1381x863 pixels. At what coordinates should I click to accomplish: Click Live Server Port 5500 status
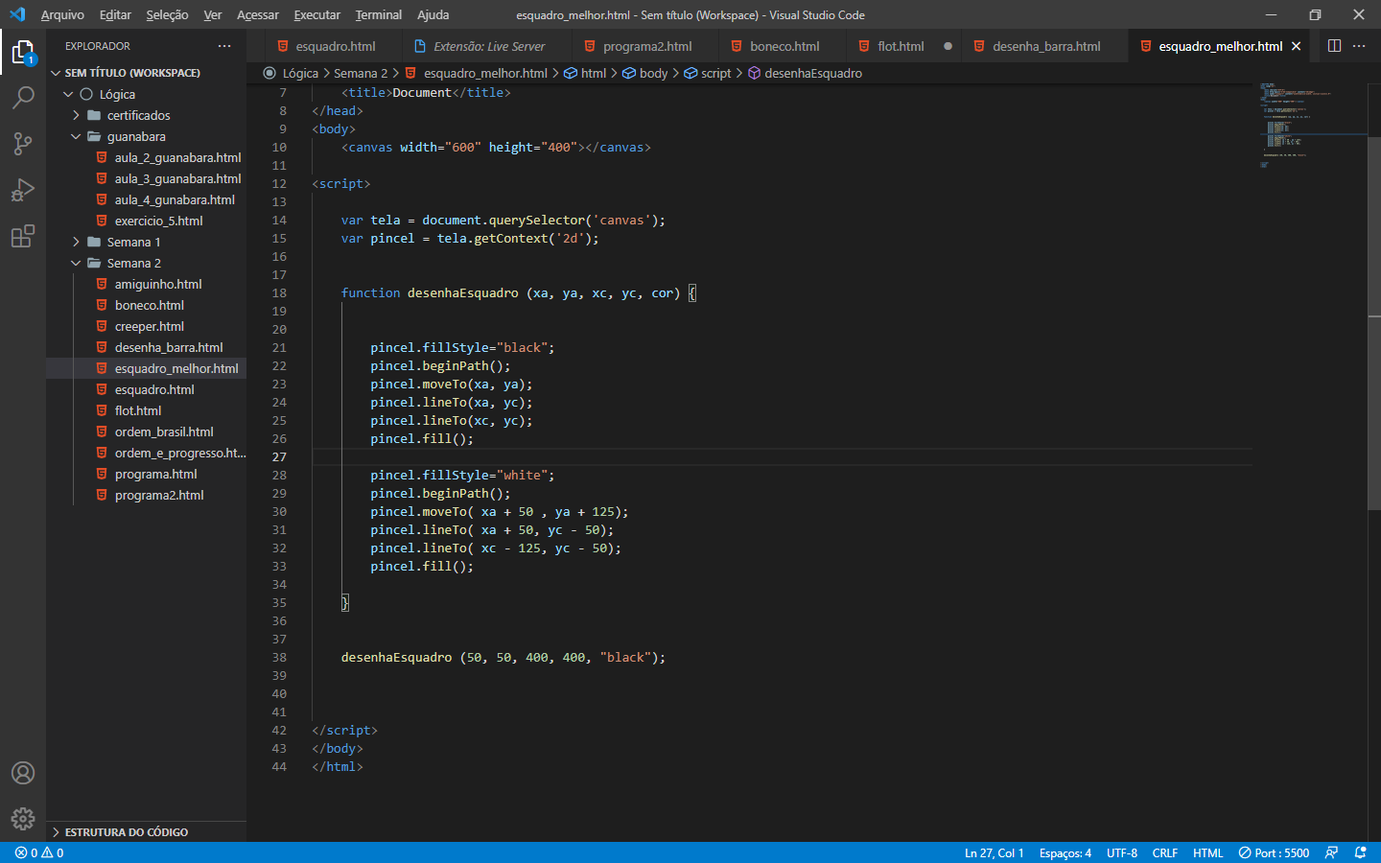pos(1274,852)
